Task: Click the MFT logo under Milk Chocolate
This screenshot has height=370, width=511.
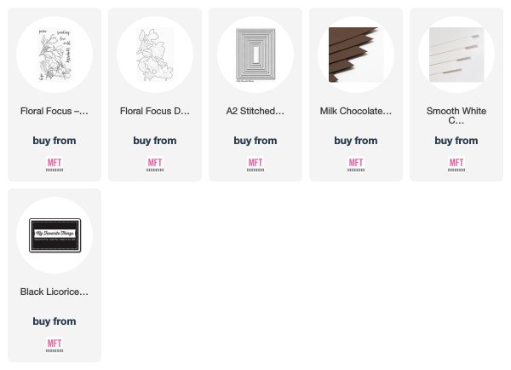Action: pos(356,165)
